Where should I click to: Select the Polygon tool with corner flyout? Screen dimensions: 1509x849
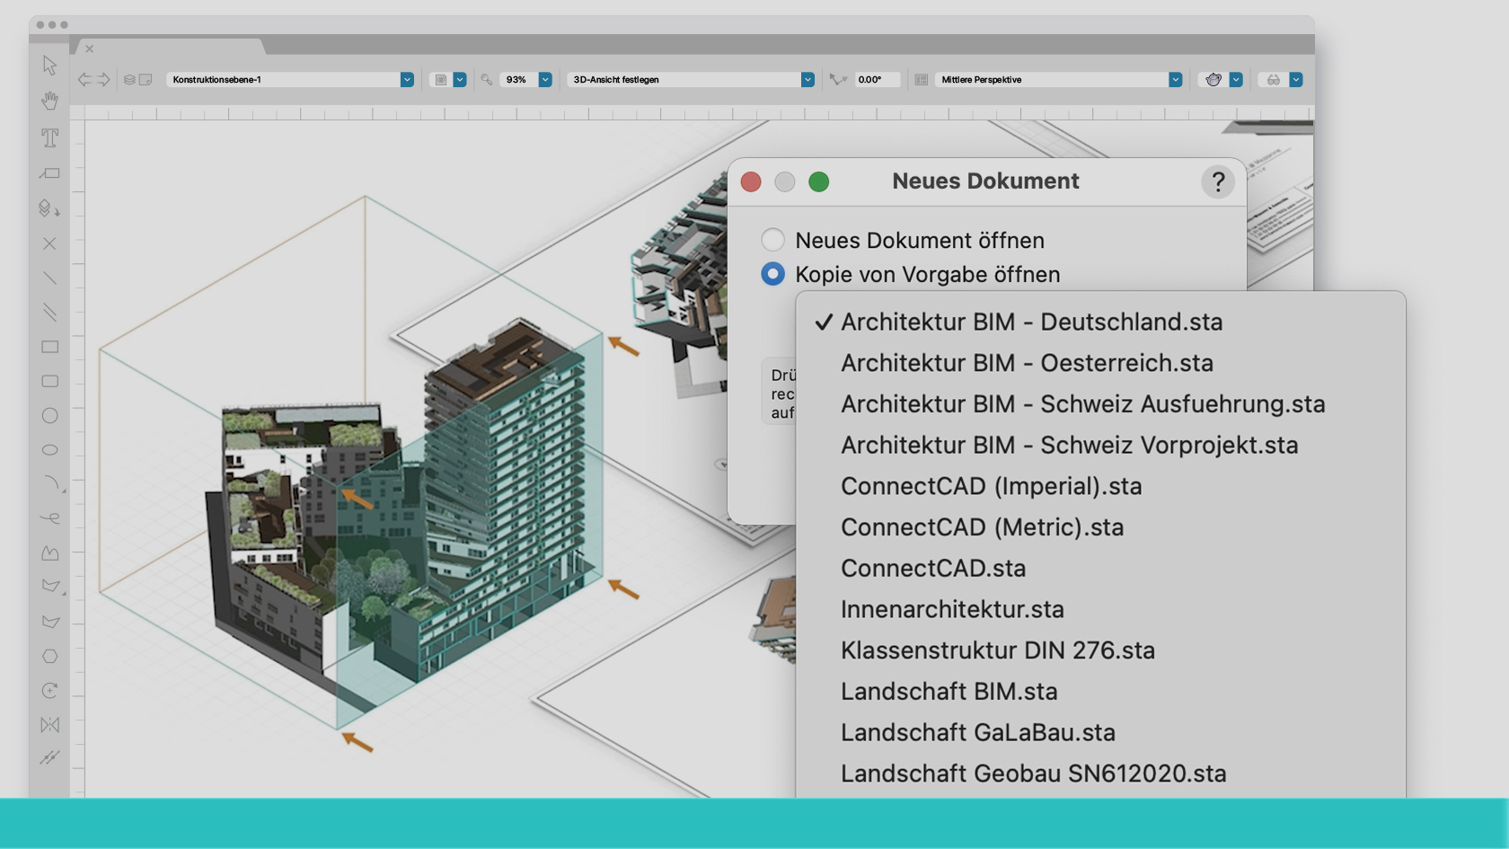coord(51,587)
